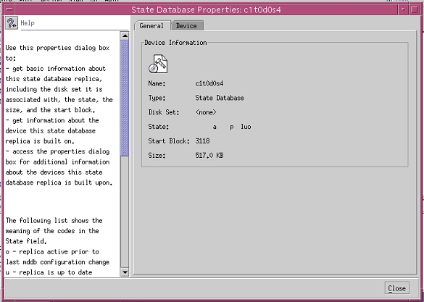424x302 pixels.
Task: Click the help pane scroll up arrow
Action: coord(125,35)
